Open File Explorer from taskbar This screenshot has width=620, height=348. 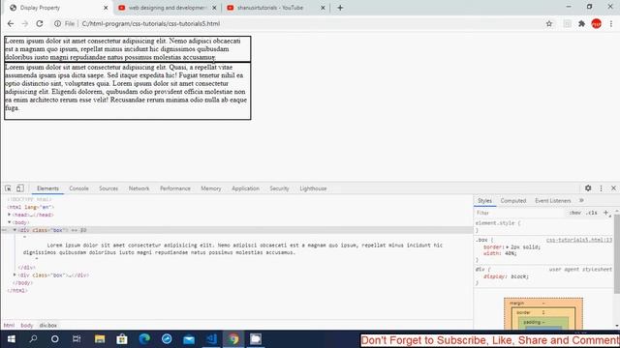pyautogui.click(x=100, y=339)
